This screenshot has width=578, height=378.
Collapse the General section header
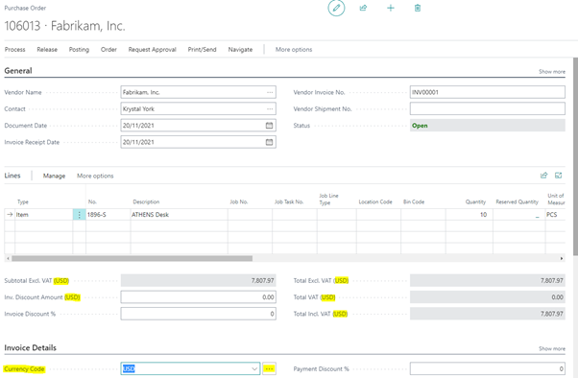click(18, 71)
